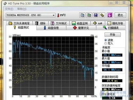Click the benchmark lightbulb icon
The width and height of the screenshot is (133, 100).
15,27
